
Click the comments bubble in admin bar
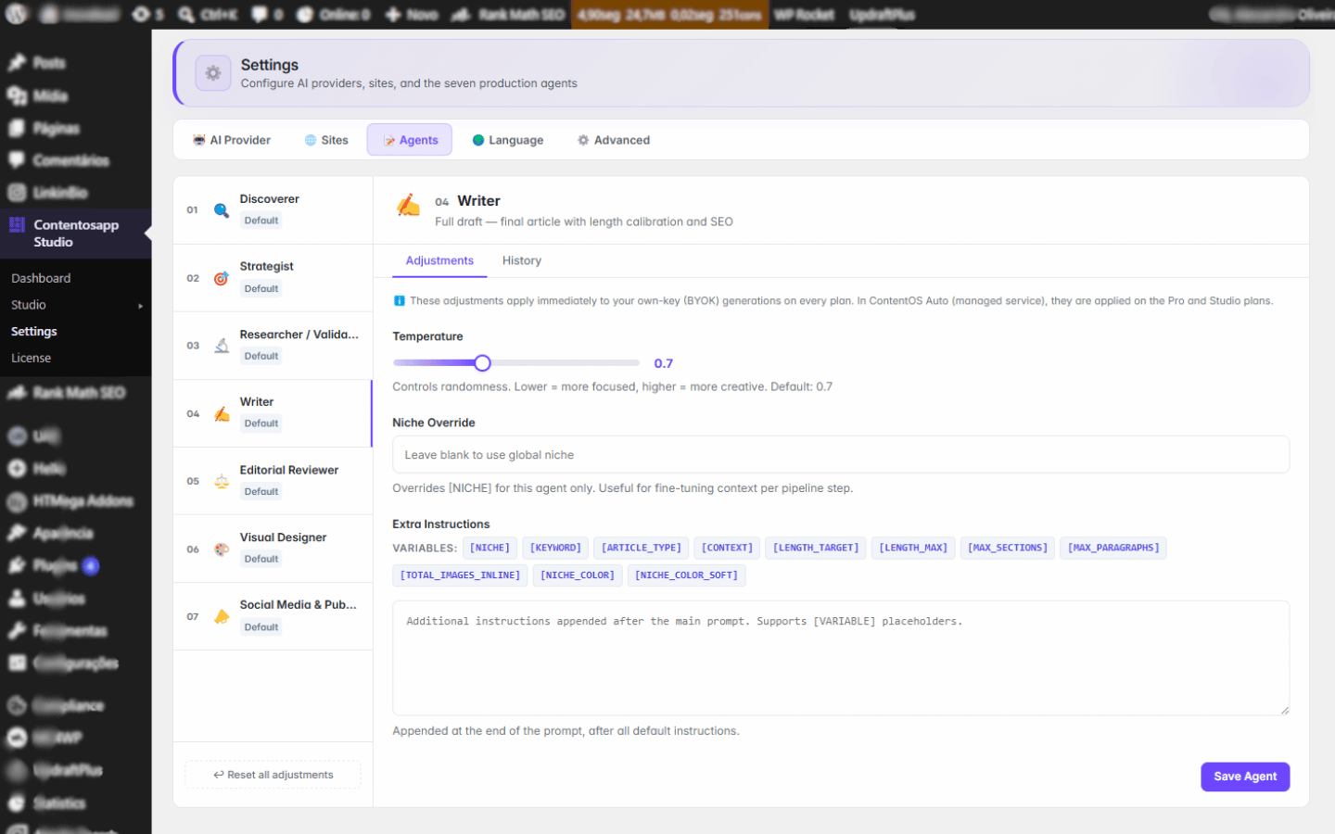[x=260, y=15]
